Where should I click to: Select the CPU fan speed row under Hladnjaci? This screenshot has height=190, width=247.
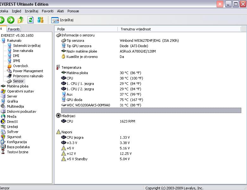[70, 121]
